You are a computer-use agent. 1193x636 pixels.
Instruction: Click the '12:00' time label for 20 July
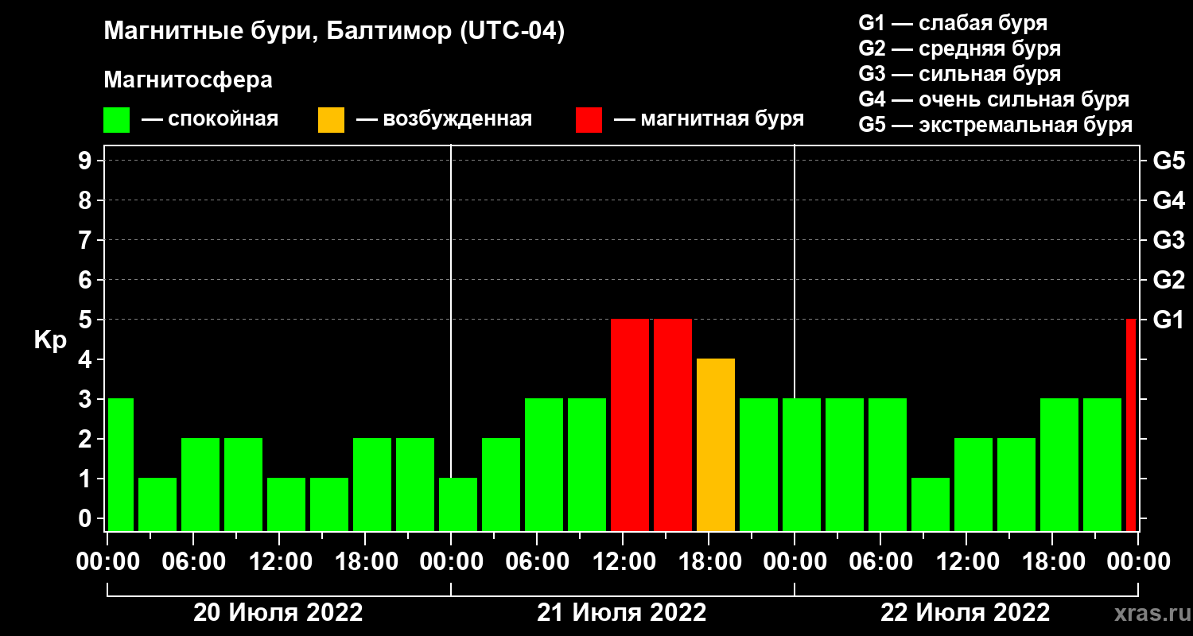(279, 562)
